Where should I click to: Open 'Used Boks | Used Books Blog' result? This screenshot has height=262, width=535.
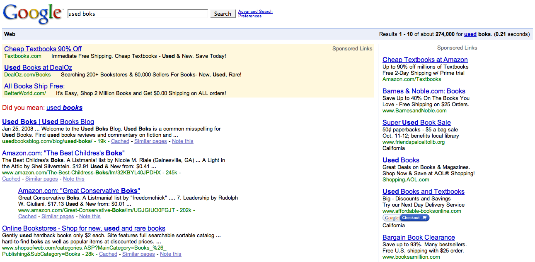pyautogui.click(x=48, y=121)
